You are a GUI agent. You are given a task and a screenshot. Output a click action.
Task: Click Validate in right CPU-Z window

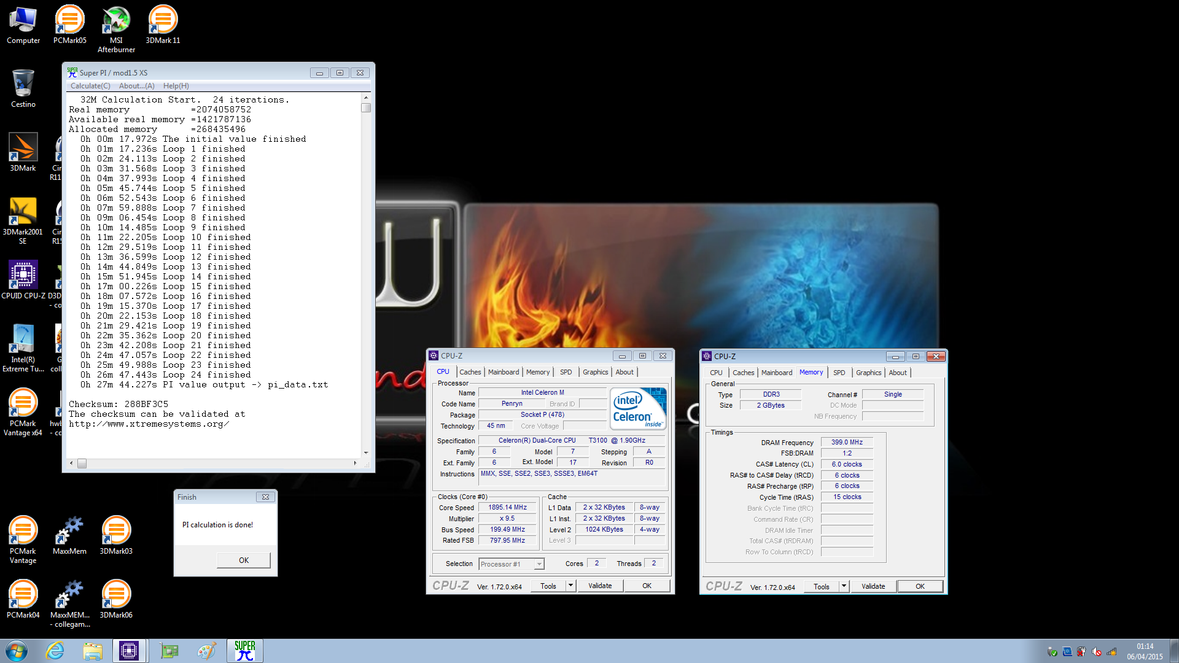(x=873, y=586)
